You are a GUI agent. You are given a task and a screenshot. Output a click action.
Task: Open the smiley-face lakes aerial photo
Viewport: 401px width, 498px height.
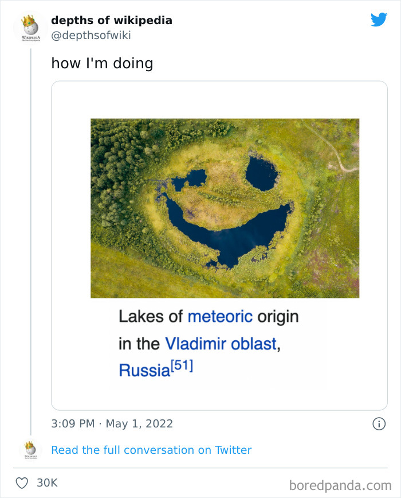click(225, 208)
